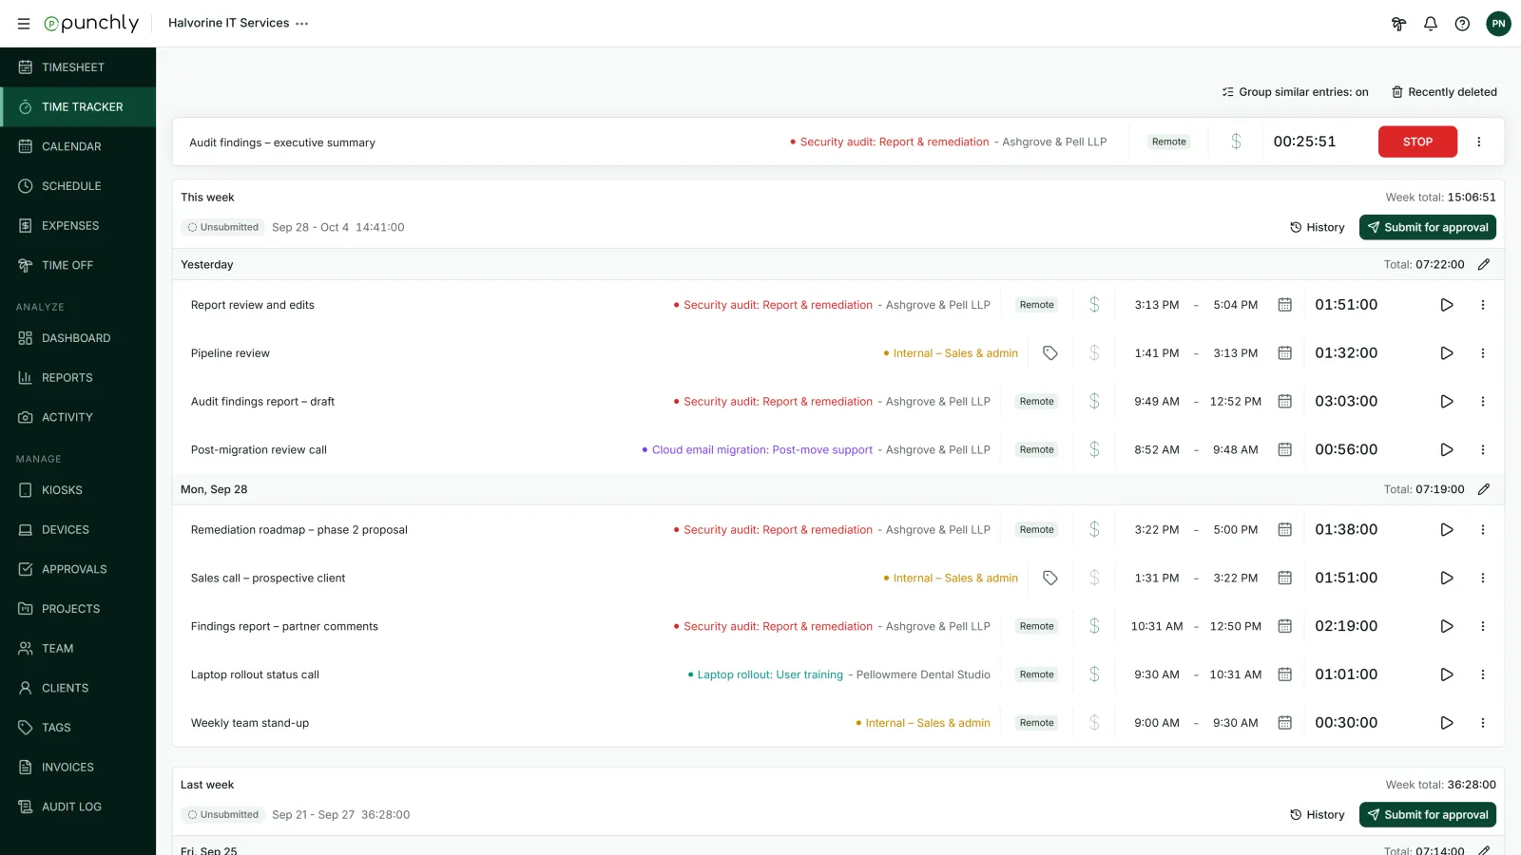Resume timer for Audit findings report – draft

1446,402
